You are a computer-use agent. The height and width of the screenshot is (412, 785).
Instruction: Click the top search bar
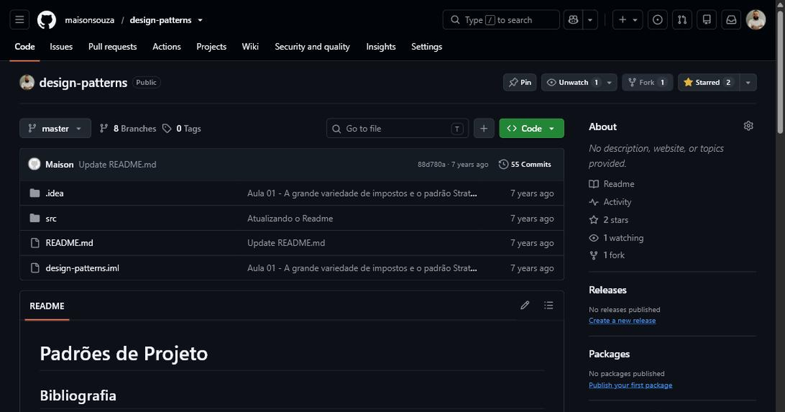tap(501, 20)
